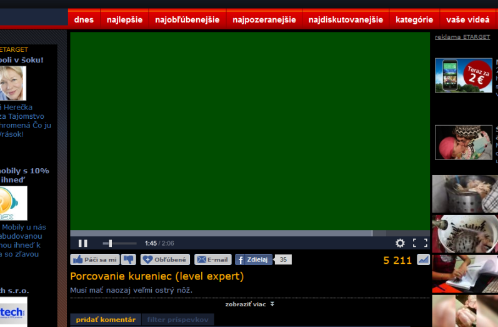Screen dimensions: 498x327
Task: Open 'kategórie' in the navigation bar
Action: 414,19
